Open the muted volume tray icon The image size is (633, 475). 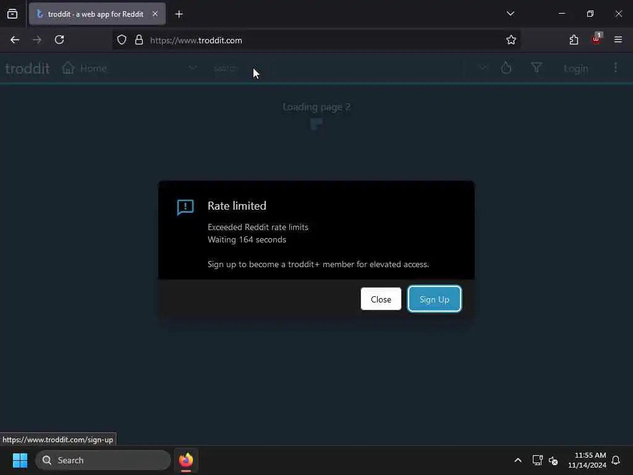click(553, 460)
